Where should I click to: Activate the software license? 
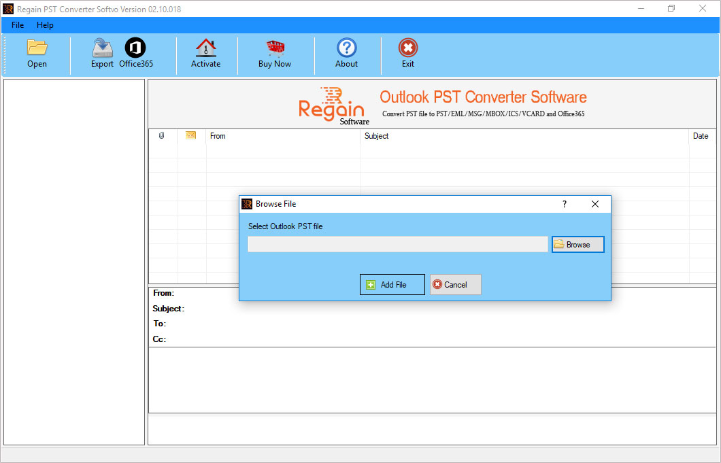(205, 54)
